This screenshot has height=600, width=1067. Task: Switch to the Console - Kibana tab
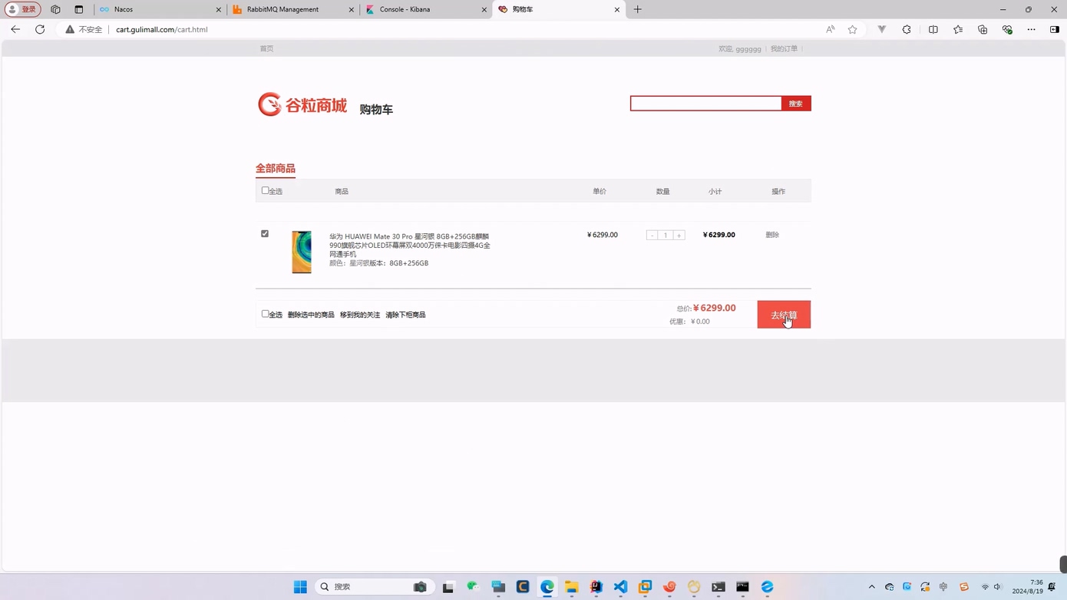pyautogui.click(x=424, y=9)
